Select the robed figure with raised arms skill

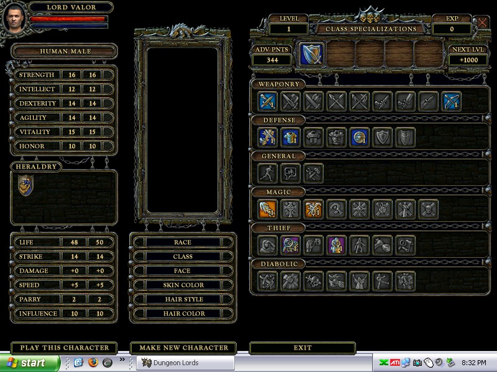point(359,281)
